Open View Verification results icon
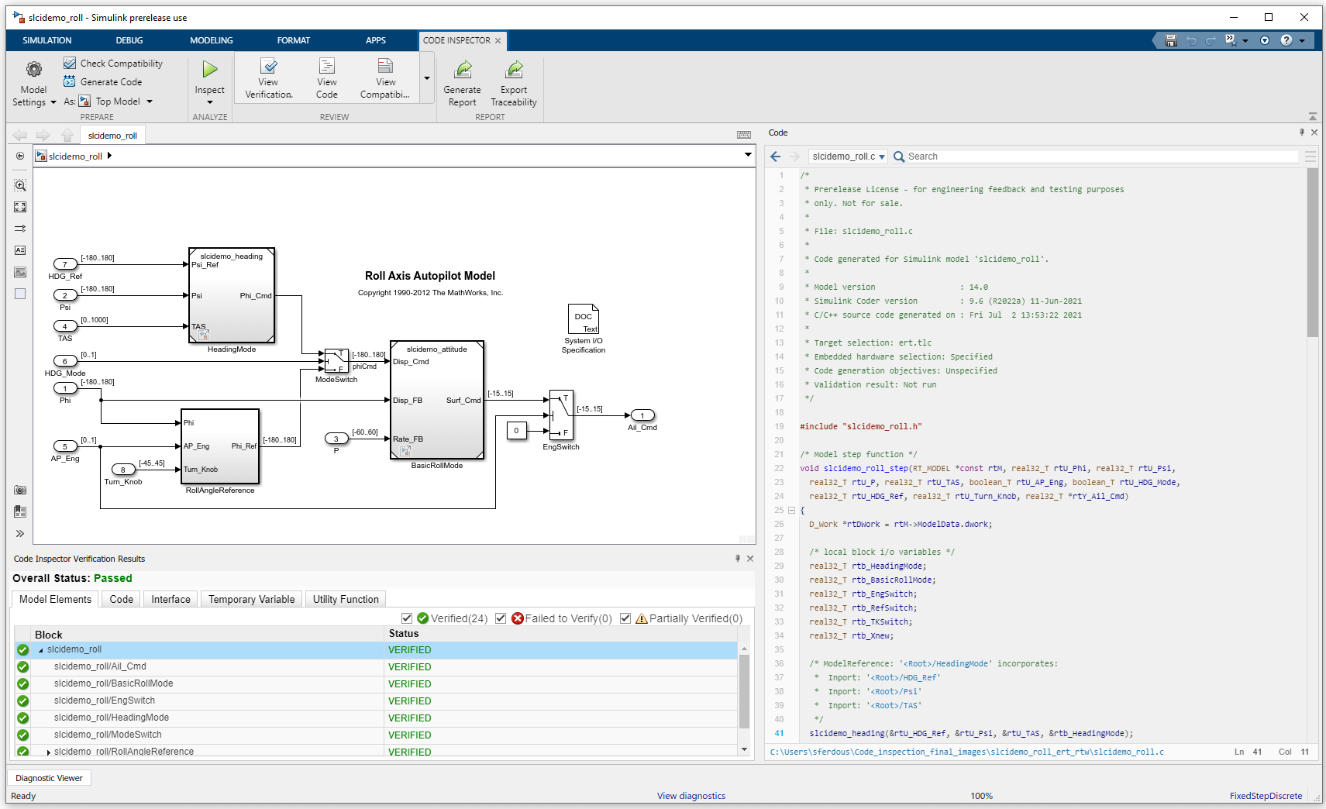1326x809 pixels. (269, 67)
